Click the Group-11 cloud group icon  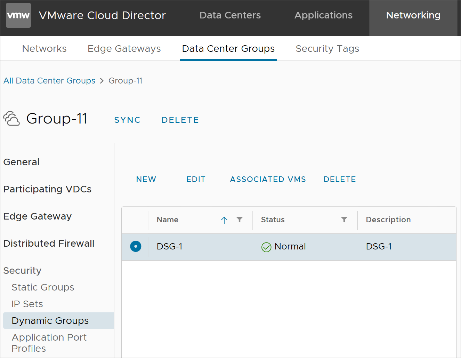[x=11, y=119]
